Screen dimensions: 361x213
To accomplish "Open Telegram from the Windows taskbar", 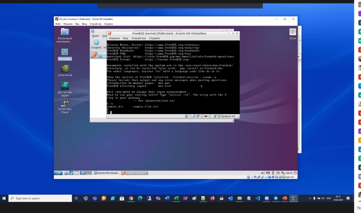I will pyautogui.click(x=276, y=198).
